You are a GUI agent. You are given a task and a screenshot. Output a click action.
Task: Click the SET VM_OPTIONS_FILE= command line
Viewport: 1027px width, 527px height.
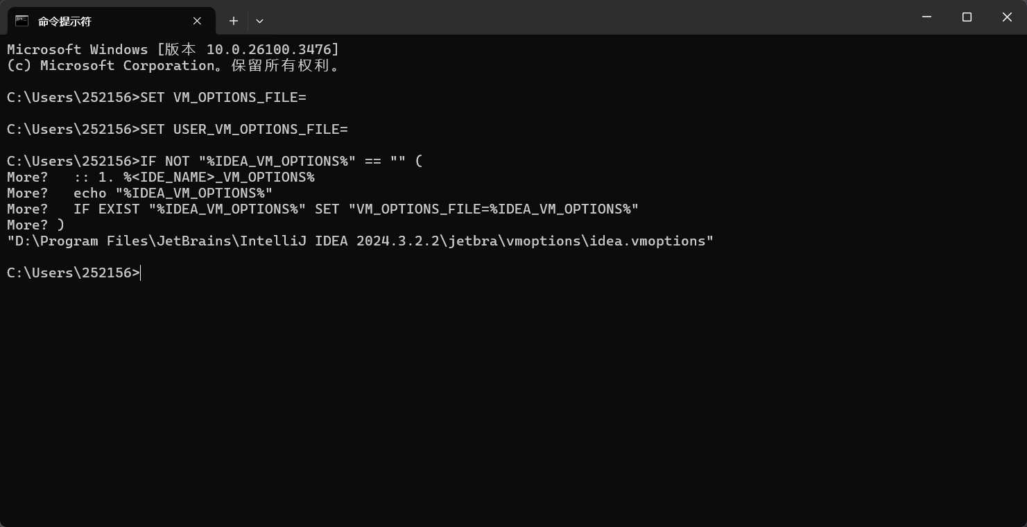pyautogui.click(x=157, y=97)
